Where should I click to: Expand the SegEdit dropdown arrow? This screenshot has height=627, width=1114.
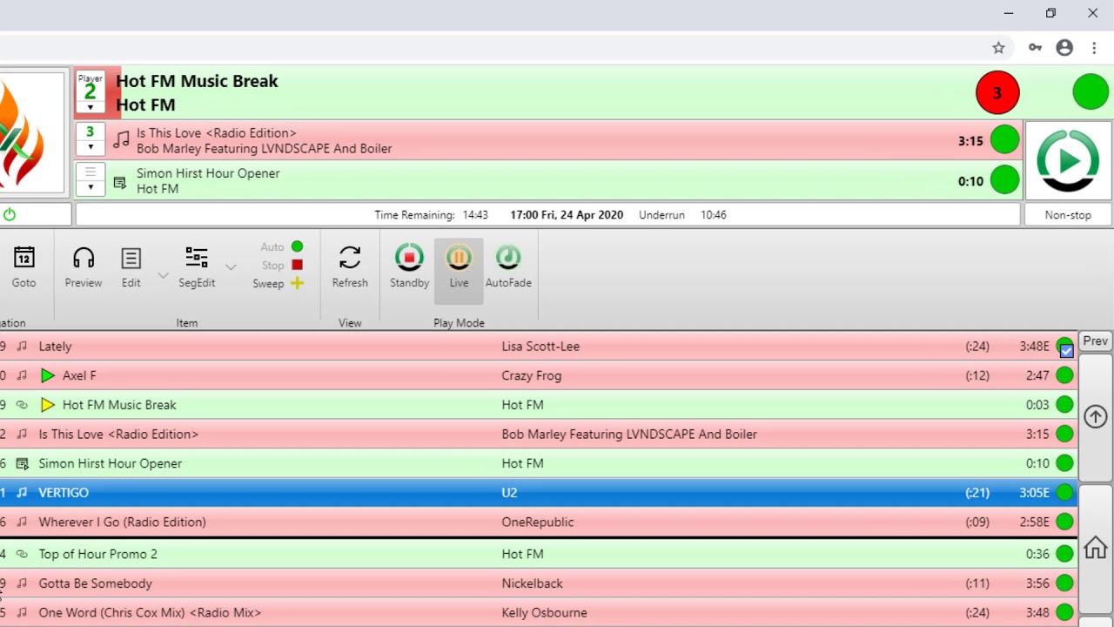[231, 266]
